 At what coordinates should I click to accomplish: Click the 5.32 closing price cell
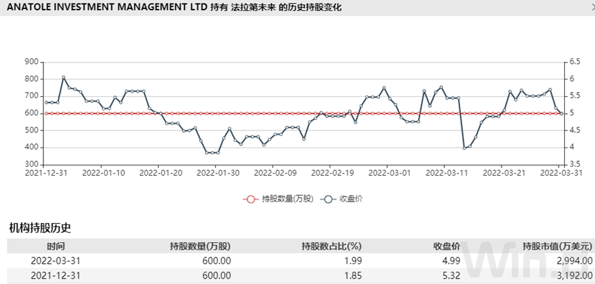click(x=453, y=275)
